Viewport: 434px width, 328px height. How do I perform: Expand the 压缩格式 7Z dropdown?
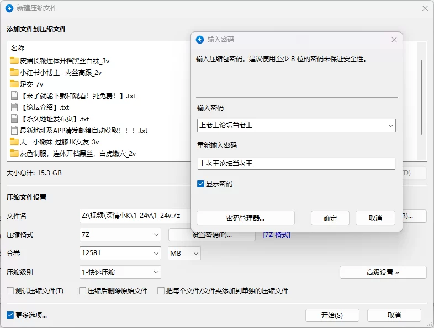coord(156,235)
